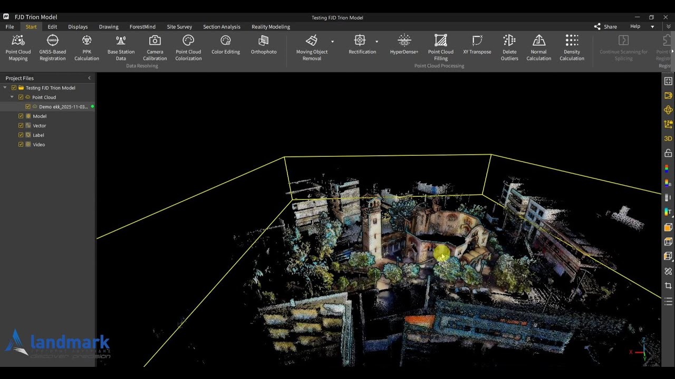Collapse the ribbon with the double chevron
The image size is (675, 379).
click(x=669, y=27)
